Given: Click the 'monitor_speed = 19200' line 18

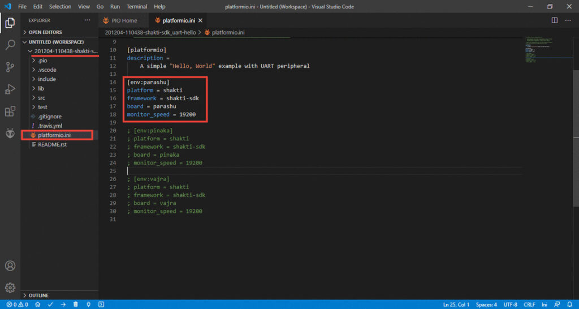Looking at the screenshot, I should pos(161,114).
